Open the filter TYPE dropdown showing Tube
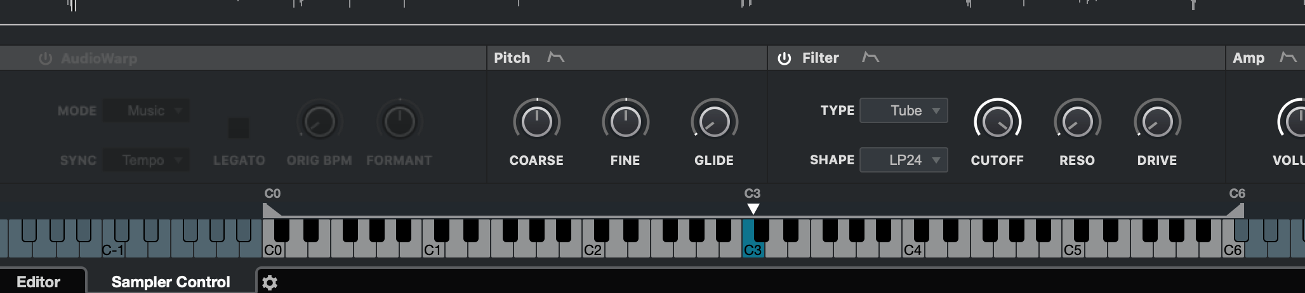 point(904,110)
